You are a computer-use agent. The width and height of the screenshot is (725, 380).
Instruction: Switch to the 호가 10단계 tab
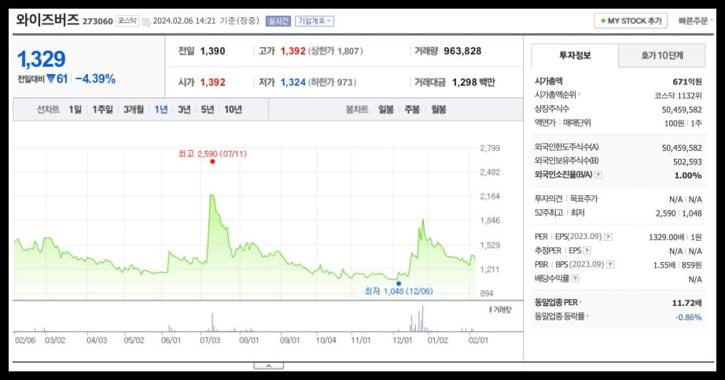click(x=661, y=56)
